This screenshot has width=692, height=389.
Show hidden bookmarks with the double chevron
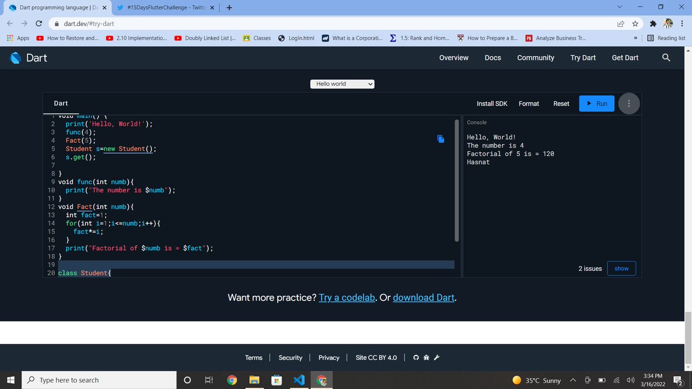[635, 38]
